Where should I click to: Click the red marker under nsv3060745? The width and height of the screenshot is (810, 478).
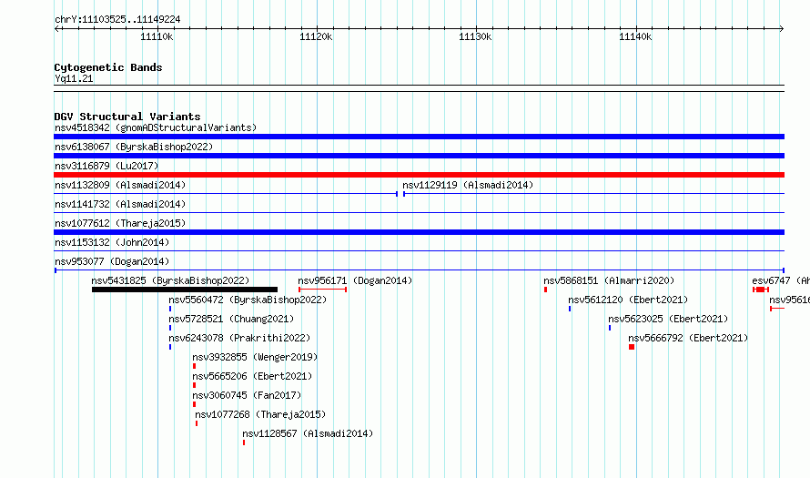pos(194,404)
